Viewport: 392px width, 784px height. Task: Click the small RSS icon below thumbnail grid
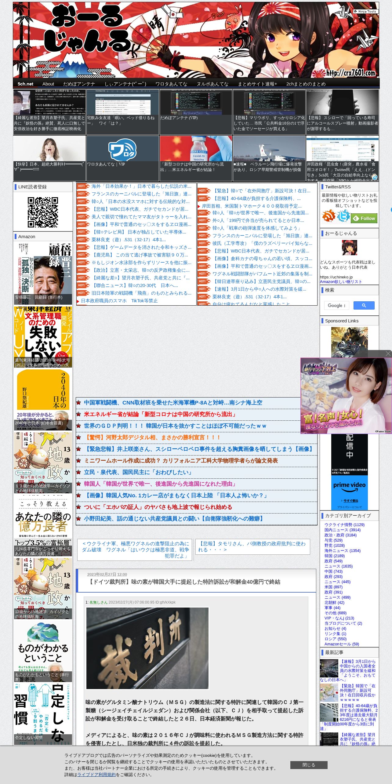[375, 177]
